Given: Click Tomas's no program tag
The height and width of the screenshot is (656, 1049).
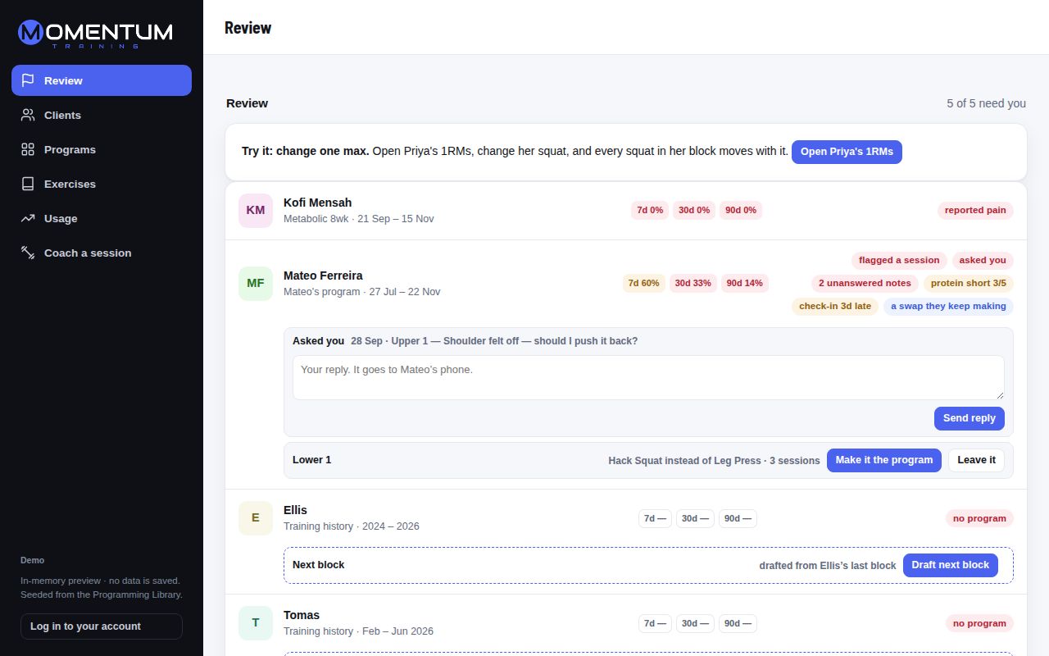Looking at the screenshot, I should (x=979, y=623).
